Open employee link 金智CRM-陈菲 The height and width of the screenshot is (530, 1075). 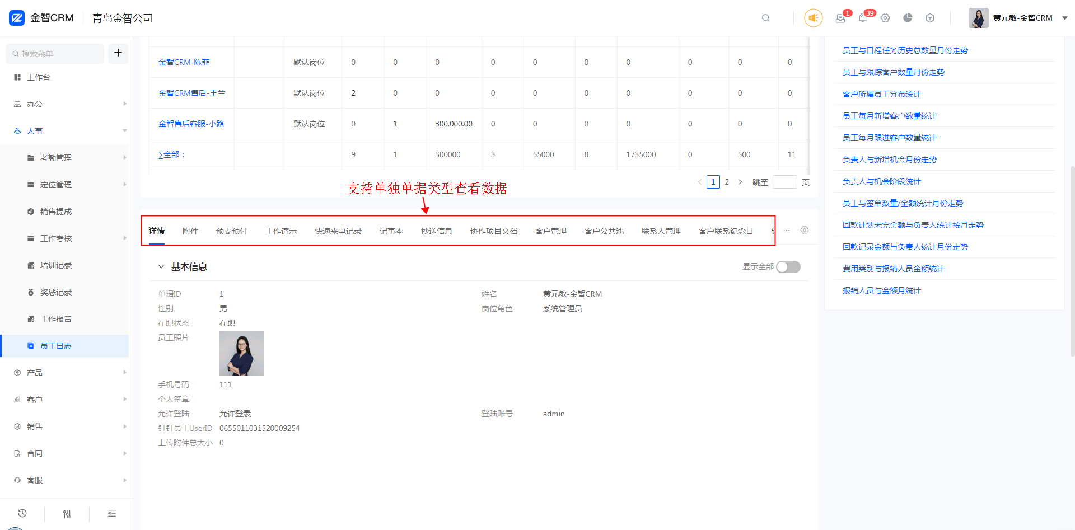(184, 62)
